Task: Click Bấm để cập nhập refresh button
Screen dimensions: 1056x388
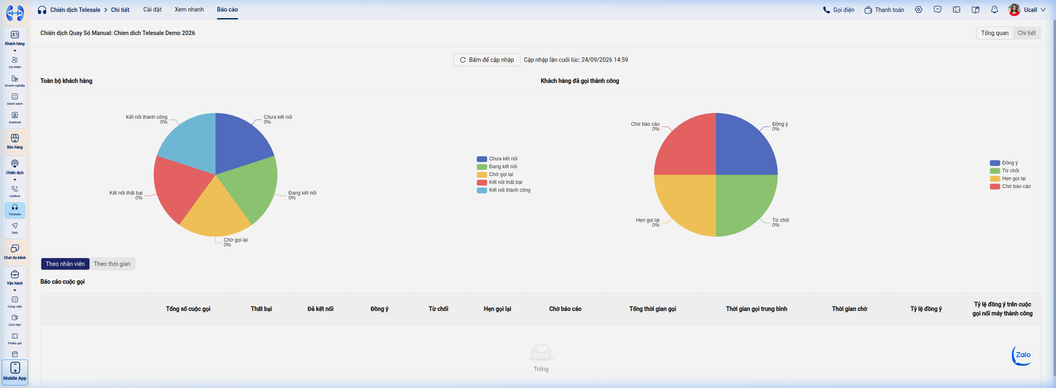Action: pos(487,60)
